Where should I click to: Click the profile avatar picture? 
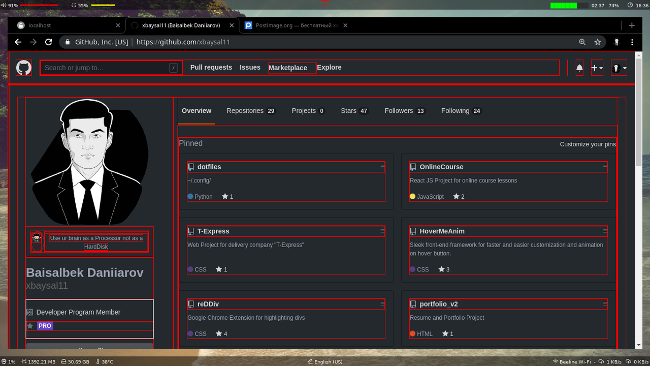point(90,162)
